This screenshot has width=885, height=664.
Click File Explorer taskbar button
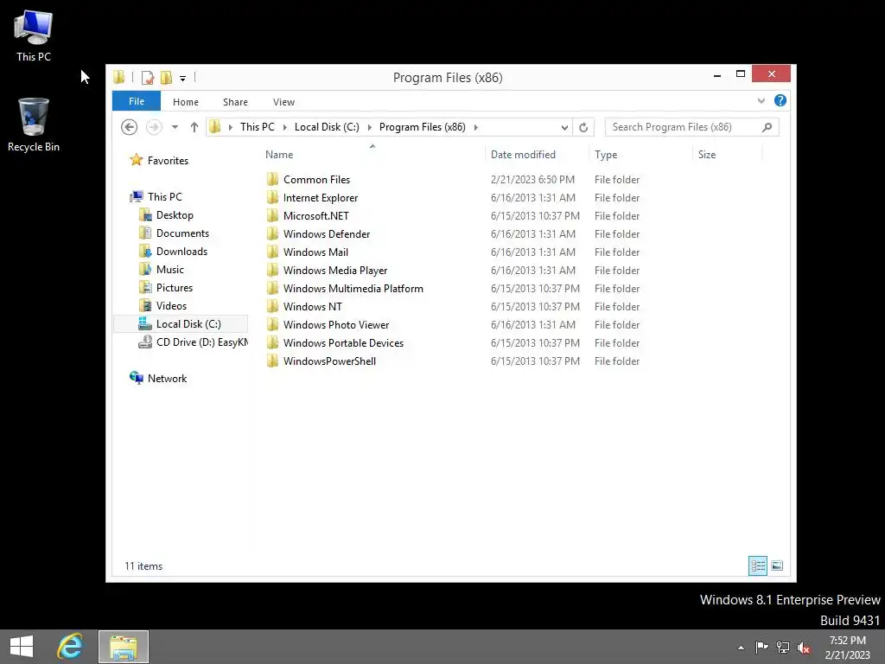pyautogui.click(x=124, y=647)
